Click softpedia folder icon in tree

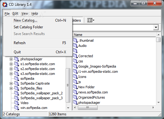pyautogui.click(x=16, y=79)
